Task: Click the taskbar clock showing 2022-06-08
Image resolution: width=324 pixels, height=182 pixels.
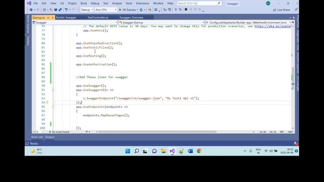Action: pos(287,151)
